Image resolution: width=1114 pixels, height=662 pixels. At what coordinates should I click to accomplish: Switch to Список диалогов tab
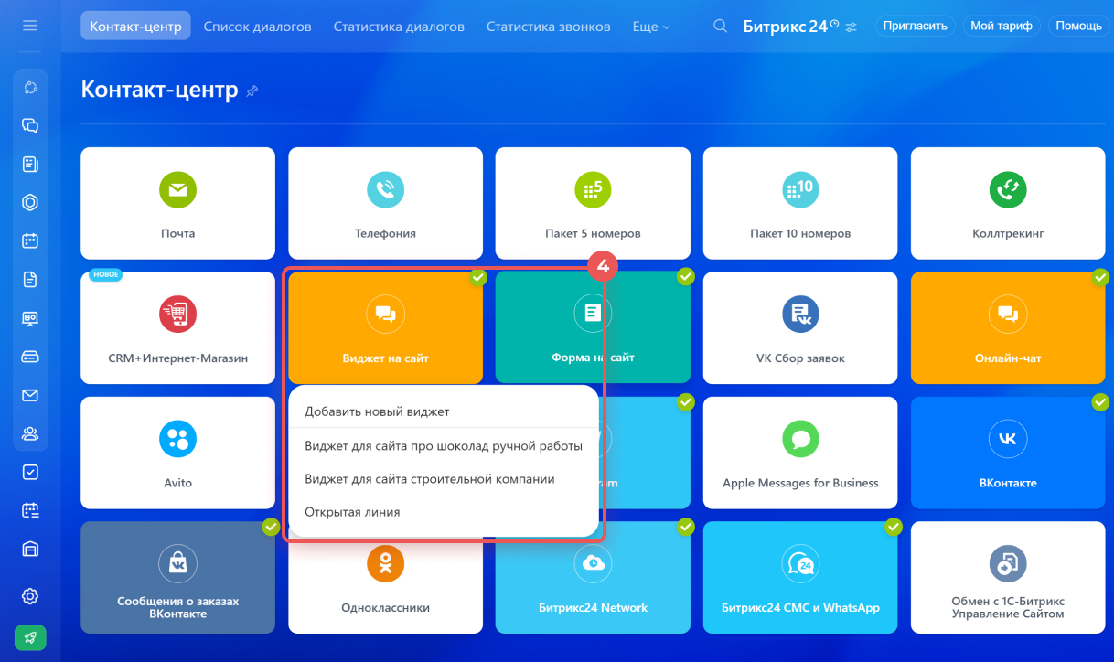(257, 27)
